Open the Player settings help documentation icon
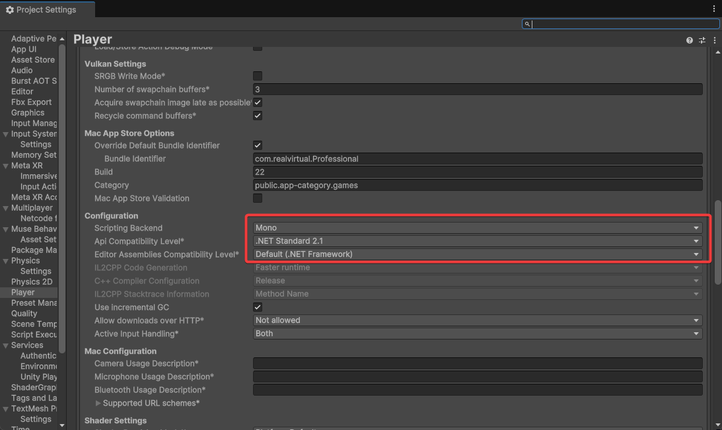722x430 pixels. 690,40
